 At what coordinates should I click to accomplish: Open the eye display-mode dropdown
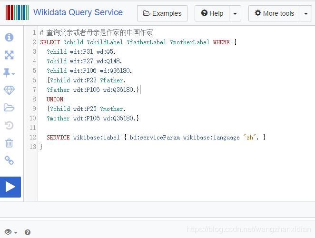10,232
